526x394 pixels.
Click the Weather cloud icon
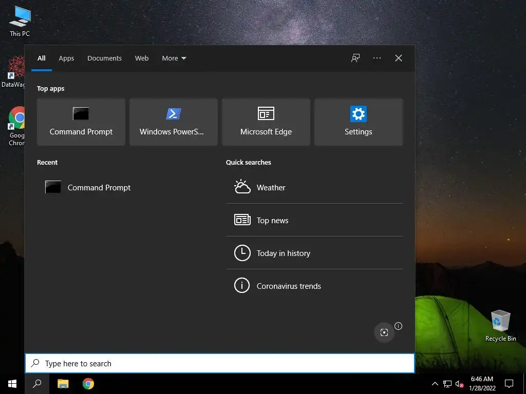(242, 187)
